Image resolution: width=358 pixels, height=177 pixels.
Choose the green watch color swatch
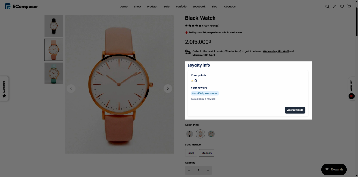211,134
